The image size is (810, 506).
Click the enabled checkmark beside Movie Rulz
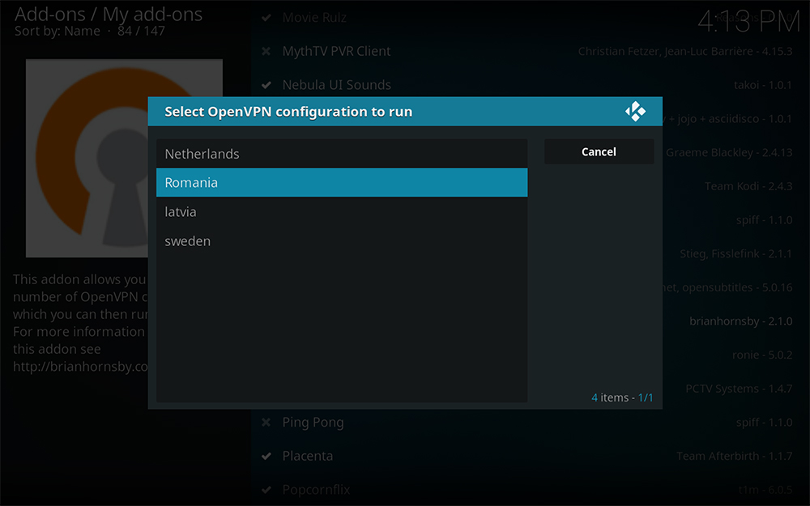pos(266,18)
